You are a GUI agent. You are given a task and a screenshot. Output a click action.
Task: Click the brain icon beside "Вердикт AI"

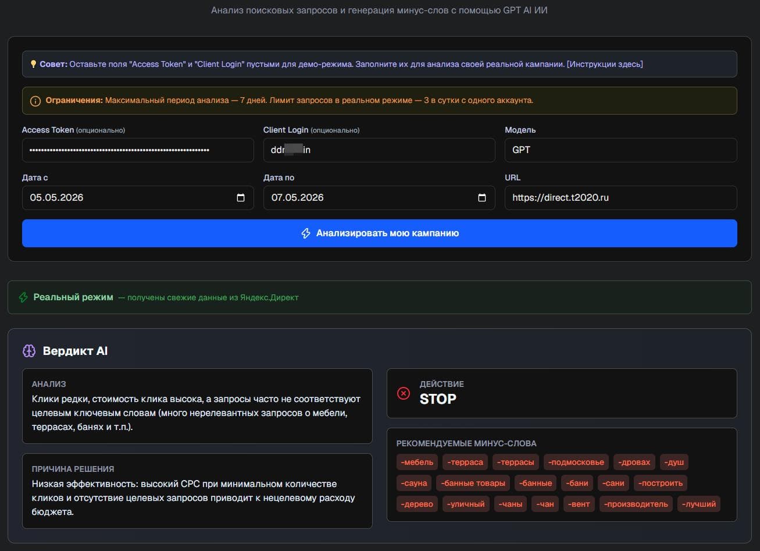pos(29,351)
